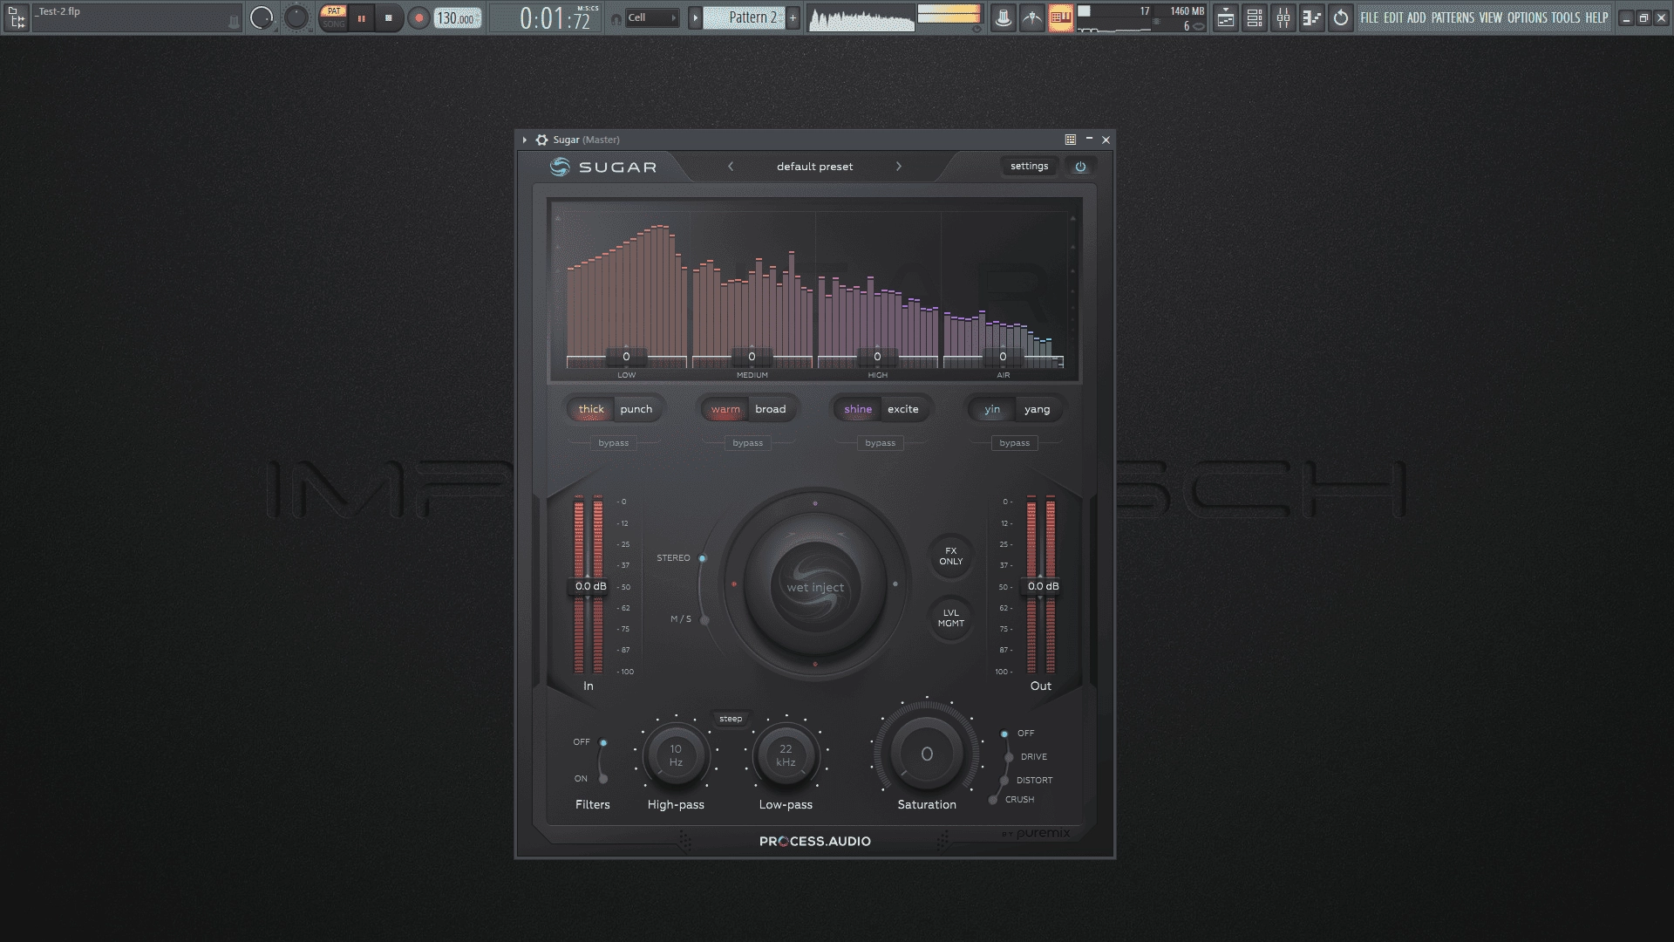Viewport: 1674px width, 942px height.
Task: Click the pause playback button
Action: click(x=361, y=17)
